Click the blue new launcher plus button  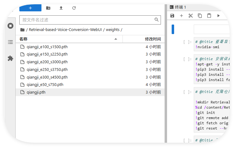30,8
